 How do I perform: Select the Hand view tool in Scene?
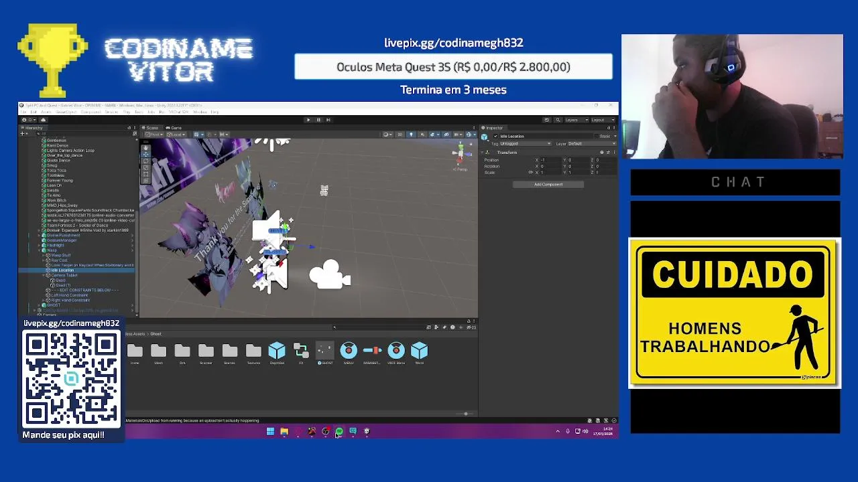click(x=145, y=147)
